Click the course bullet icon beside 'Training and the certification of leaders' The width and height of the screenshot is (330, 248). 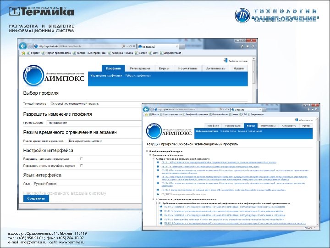161,220
